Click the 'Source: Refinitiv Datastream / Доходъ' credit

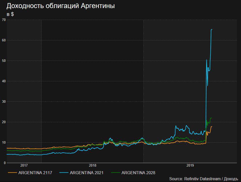203,179
